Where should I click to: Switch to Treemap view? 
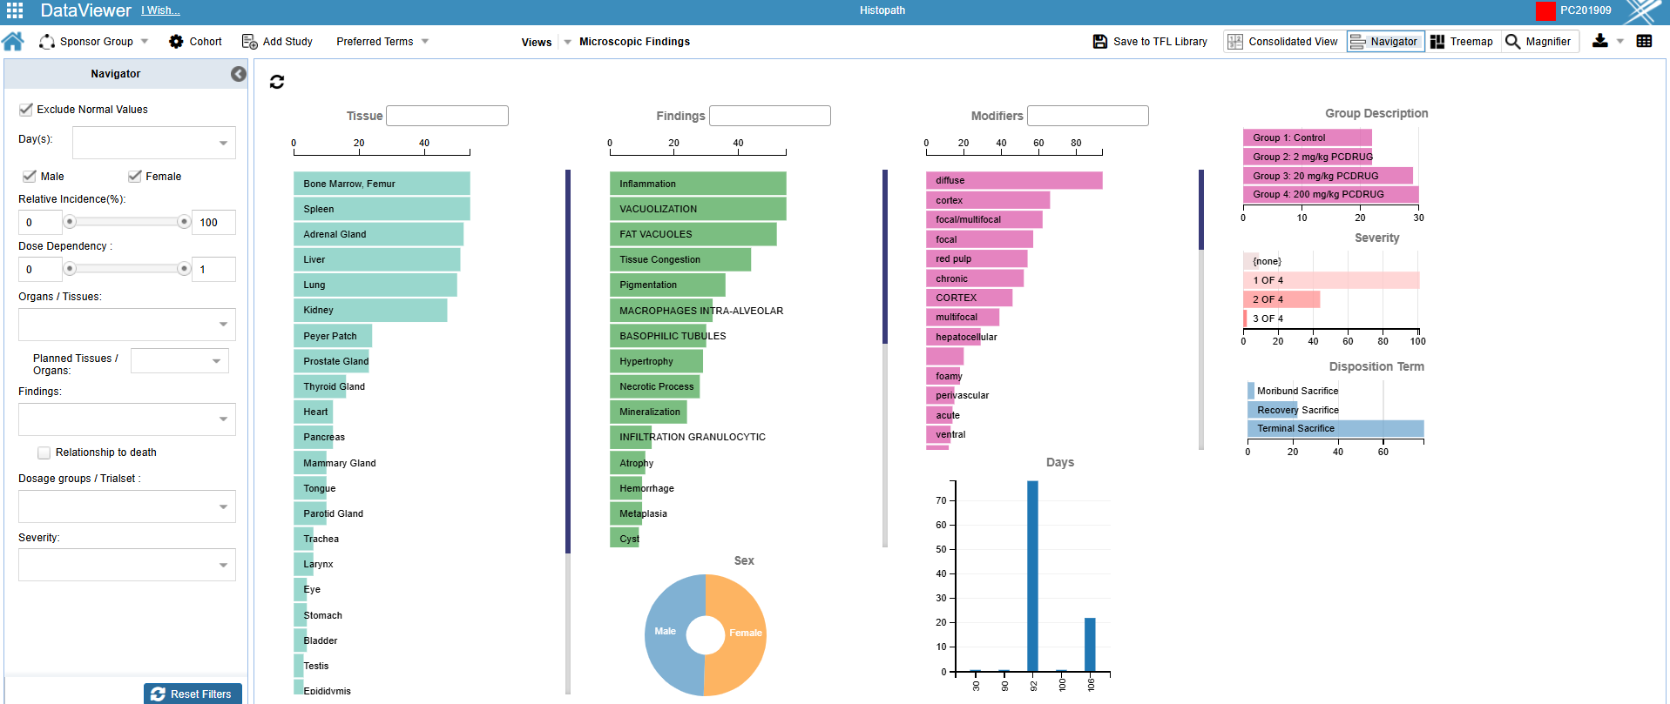1462,42
